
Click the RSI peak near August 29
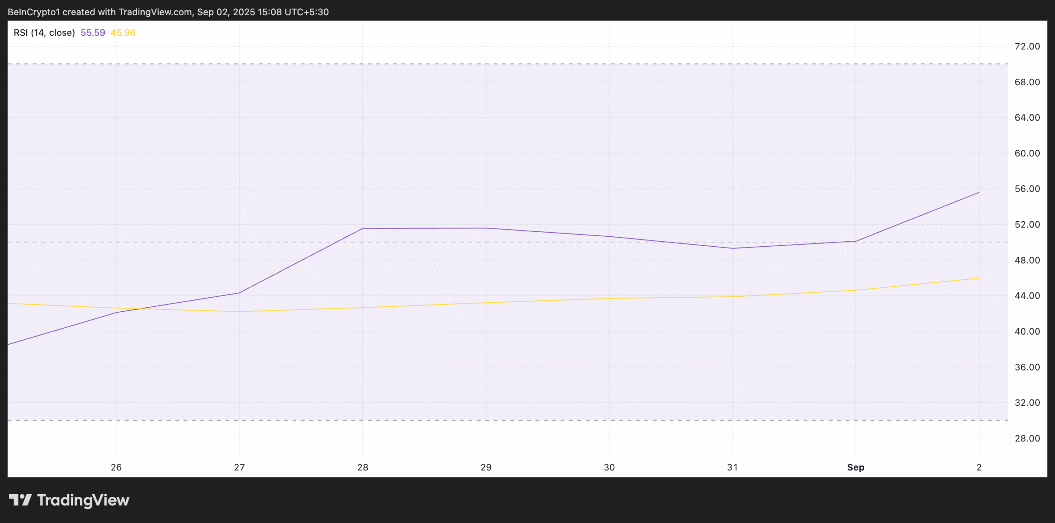pos(485,227)
